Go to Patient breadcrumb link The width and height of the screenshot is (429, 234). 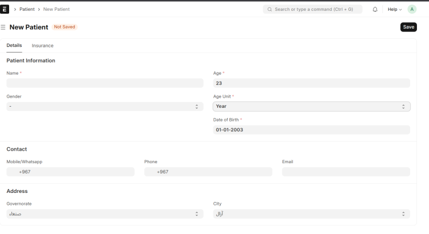click(27, 10)
